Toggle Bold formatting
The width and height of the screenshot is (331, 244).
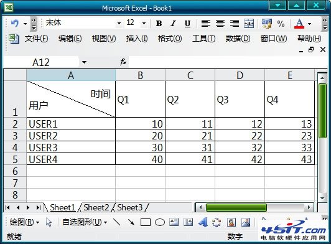coord(159,24)
